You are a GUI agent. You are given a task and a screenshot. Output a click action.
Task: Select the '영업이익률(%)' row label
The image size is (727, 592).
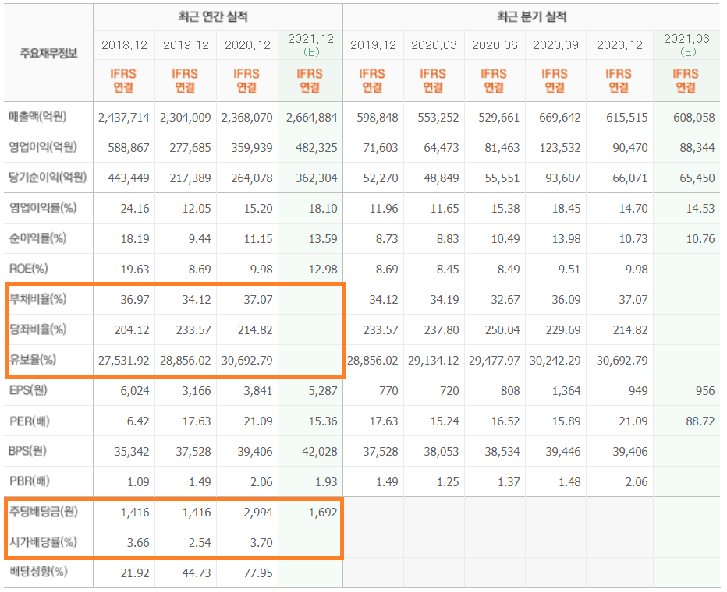coord(43,208)
